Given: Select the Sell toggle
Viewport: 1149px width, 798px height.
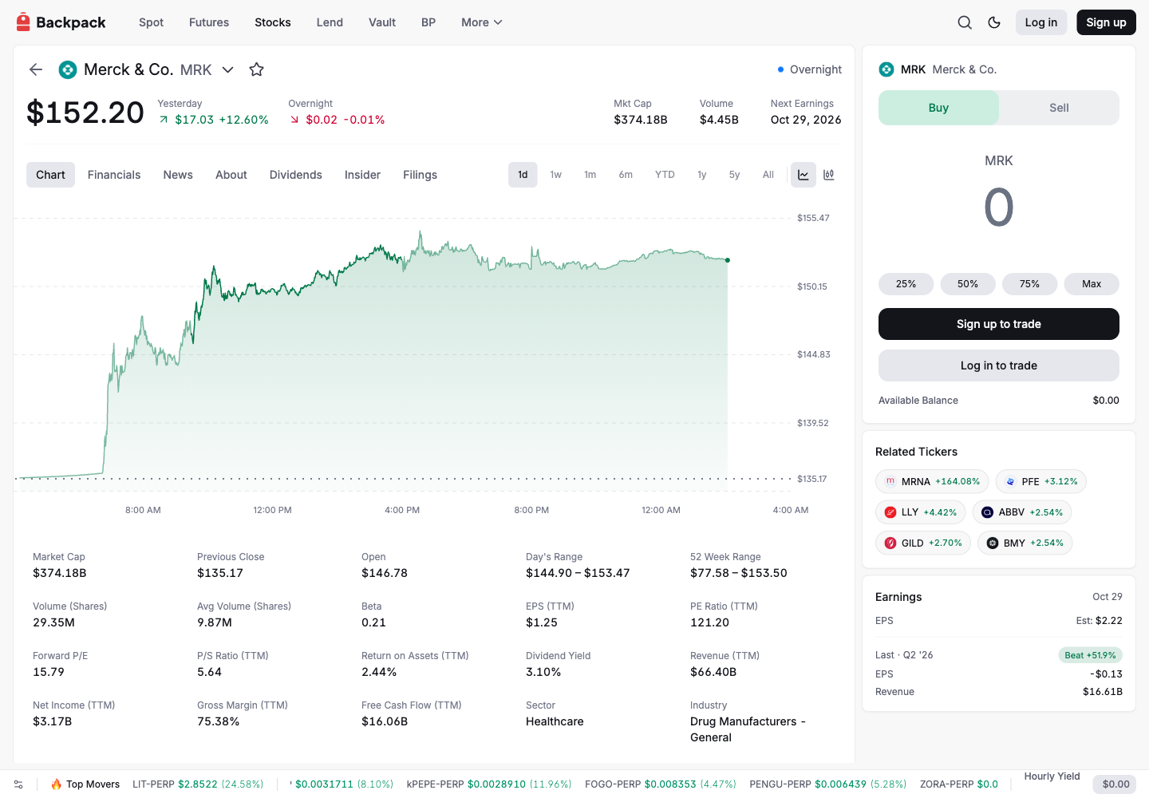Looking at the screenshot, I should [1059, 108].
